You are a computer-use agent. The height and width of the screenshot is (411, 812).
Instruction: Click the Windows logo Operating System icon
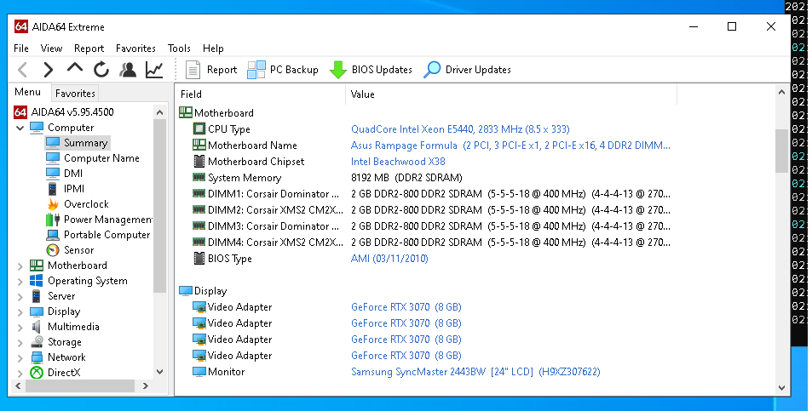(x=37, y=281)
